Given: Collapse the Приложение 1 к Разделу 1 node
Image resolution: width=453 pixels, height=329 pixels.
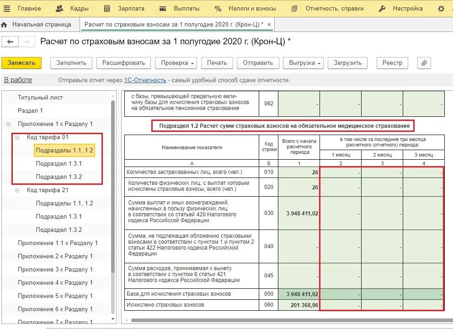Looking at the screenshot, I should 8,124.
